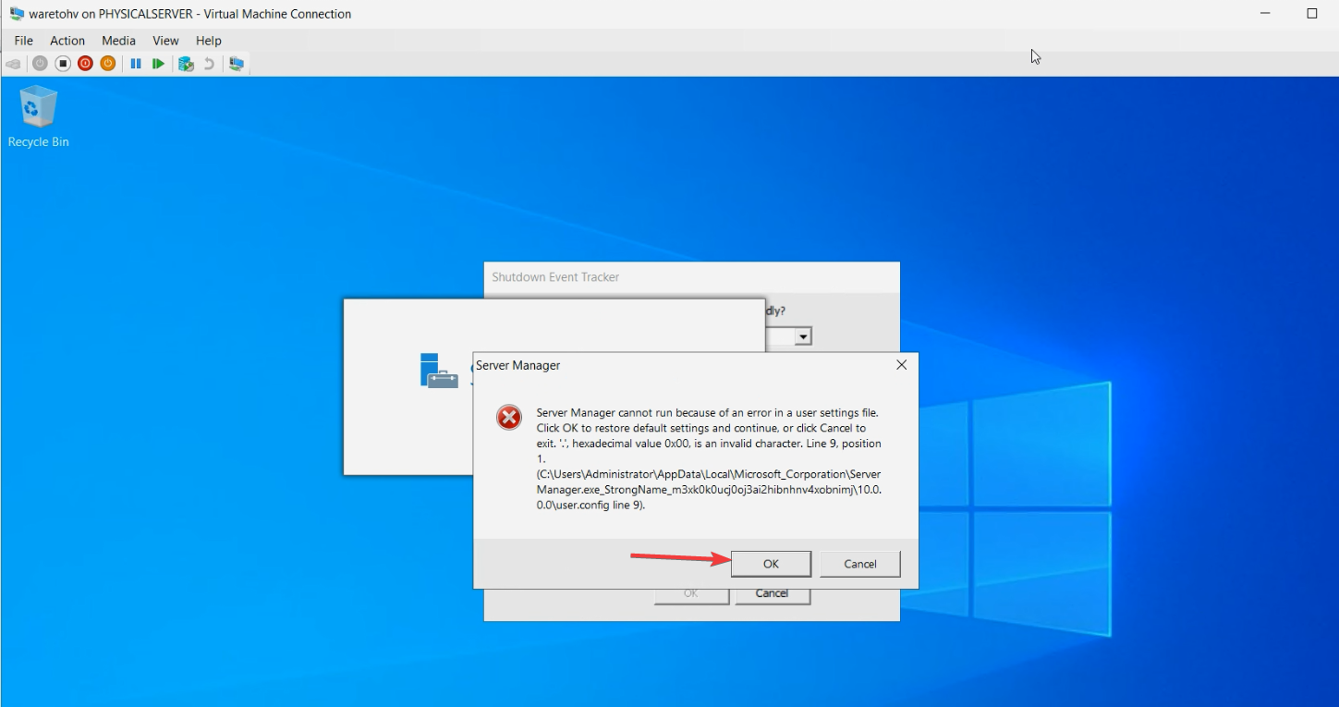Minimize the Virtual Machine Connection window

tap(1264, 14)
